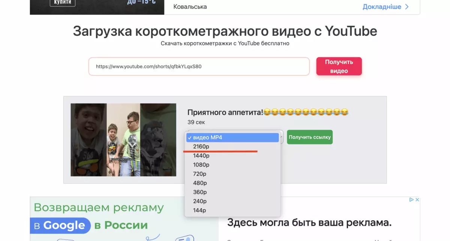Select the видео MP4 option
Viewport: 450px width, 241px height.
pyautogui.click(x=233, y=138)
